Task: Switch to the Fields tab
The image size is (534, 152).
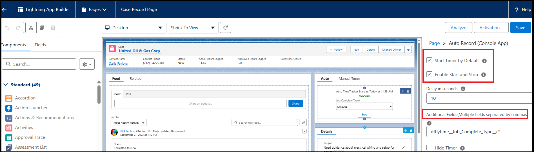Action: [40, 45]
